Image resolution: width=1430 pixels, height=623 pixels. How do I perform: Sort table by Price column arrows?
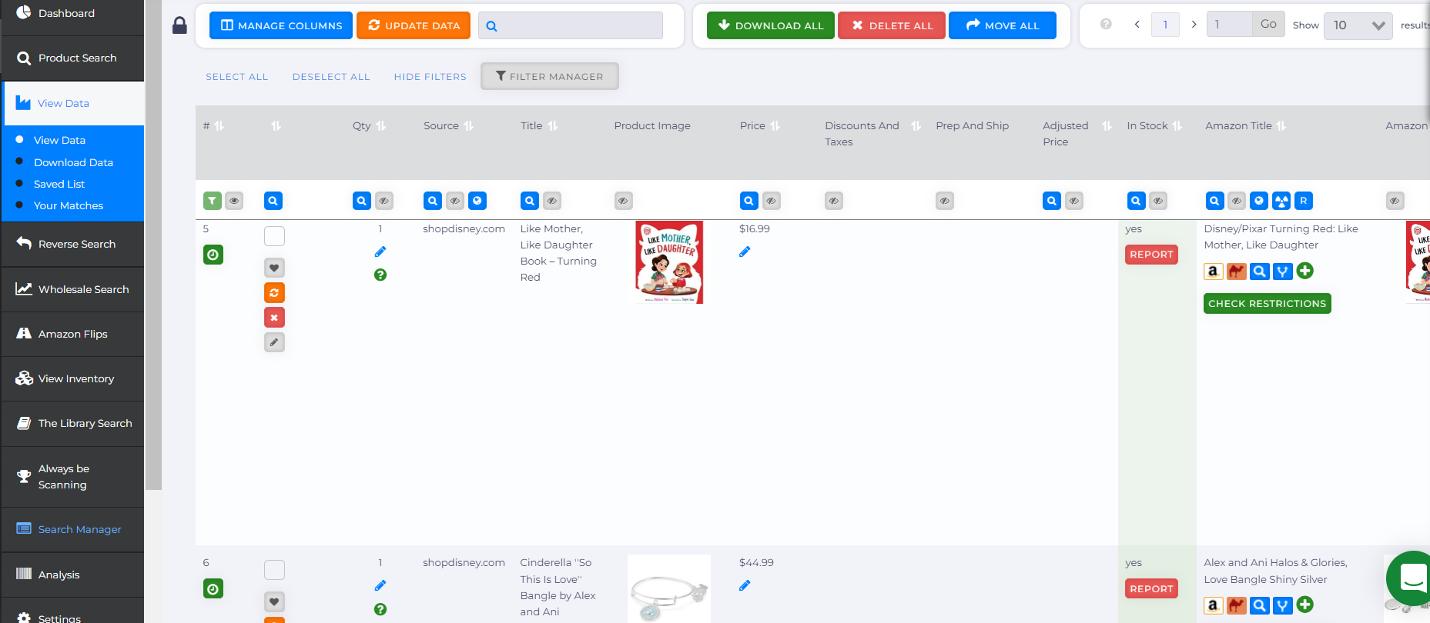point(775,126)
